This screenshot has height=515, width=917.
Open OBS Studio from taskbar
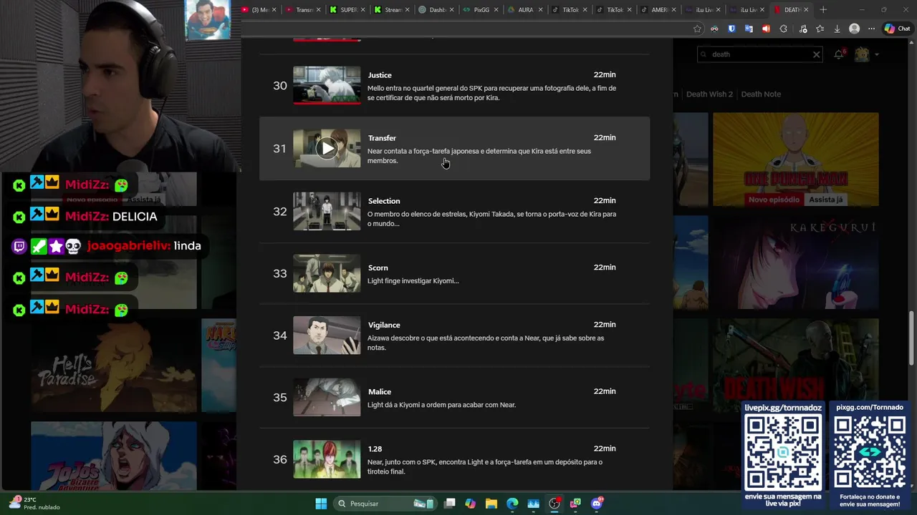554,504
